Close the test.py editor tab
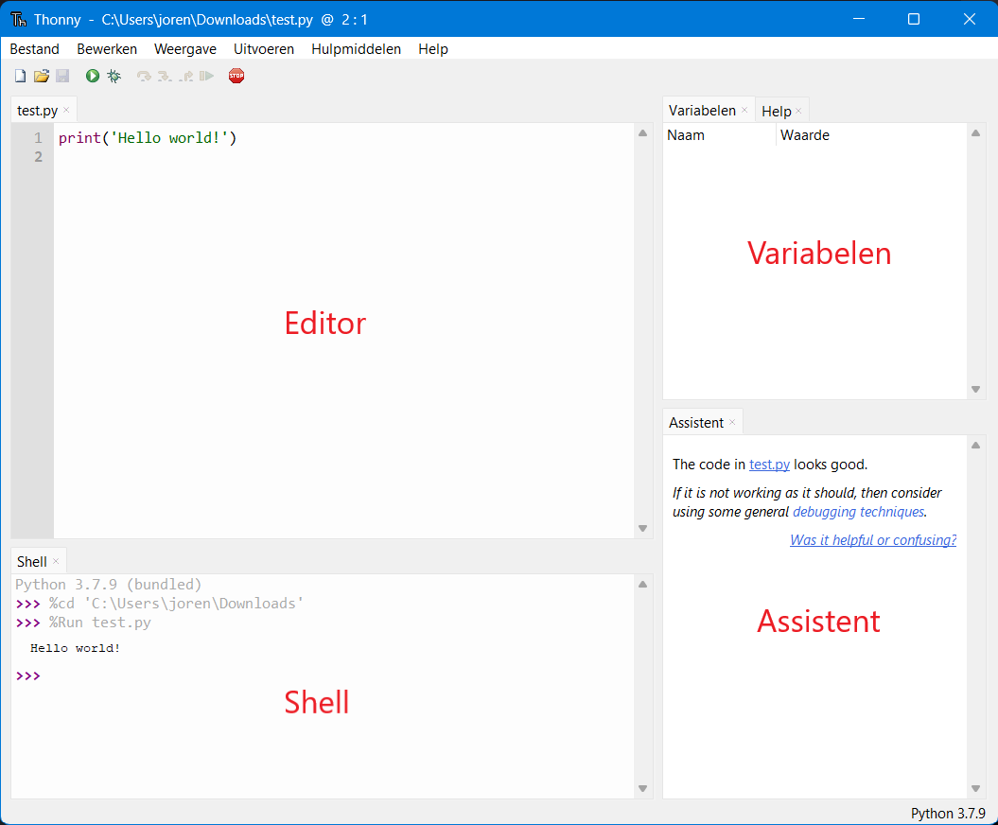Viewport: 998px width, 825px height. click(66, 110)
